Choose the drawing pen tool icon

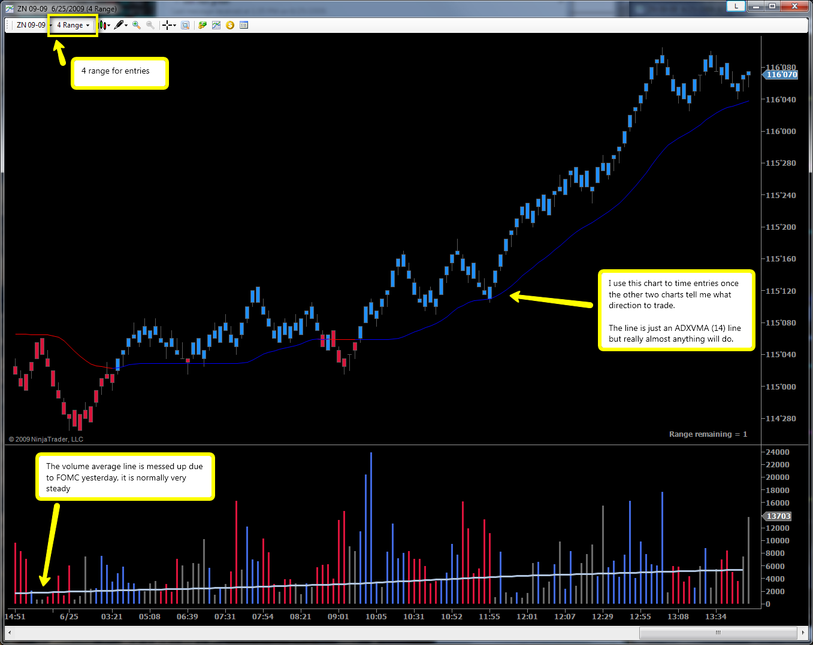(119, 25)
